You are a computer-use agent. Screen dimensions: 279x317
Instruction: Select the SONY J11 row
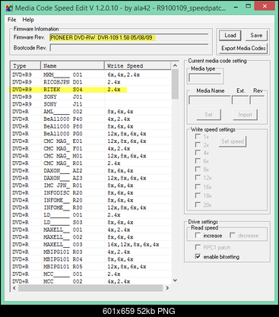[91, 104]
